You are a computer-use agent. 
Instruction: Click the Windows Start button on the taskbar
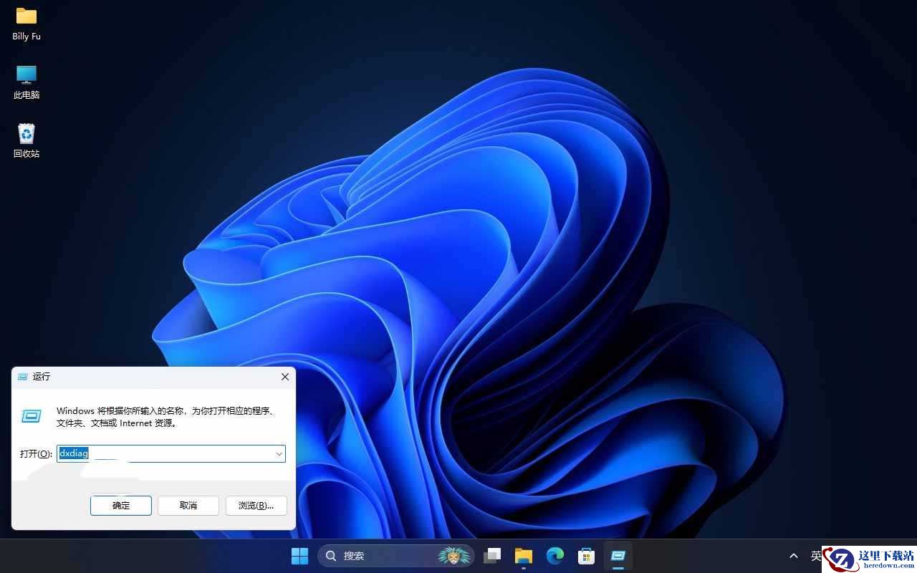pyautogui.click(x=299, y=556)
